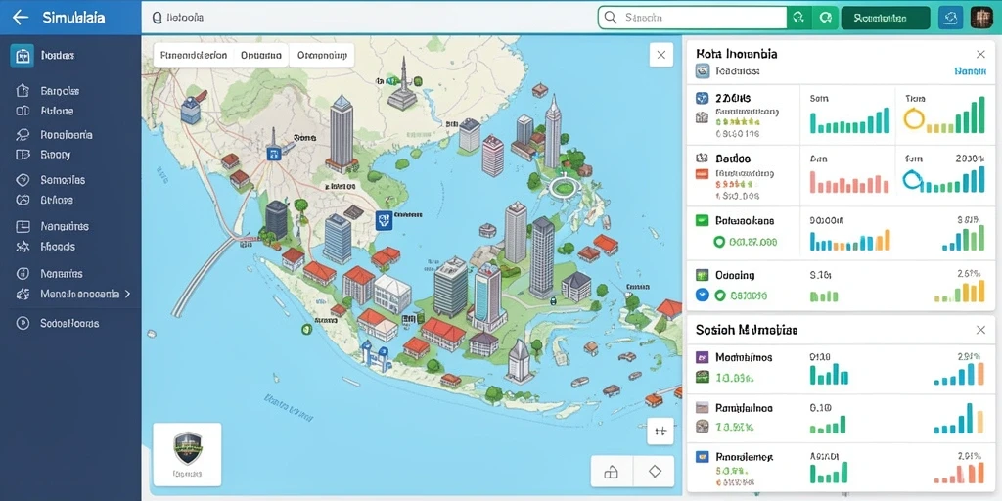
Task: Close the map overlay with the X
Action: coord(661,55)
